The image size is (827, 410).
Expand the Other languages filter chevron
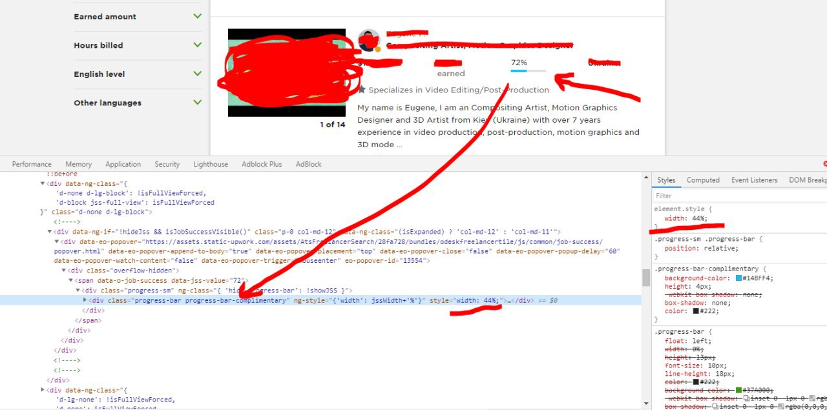(197, 102)
